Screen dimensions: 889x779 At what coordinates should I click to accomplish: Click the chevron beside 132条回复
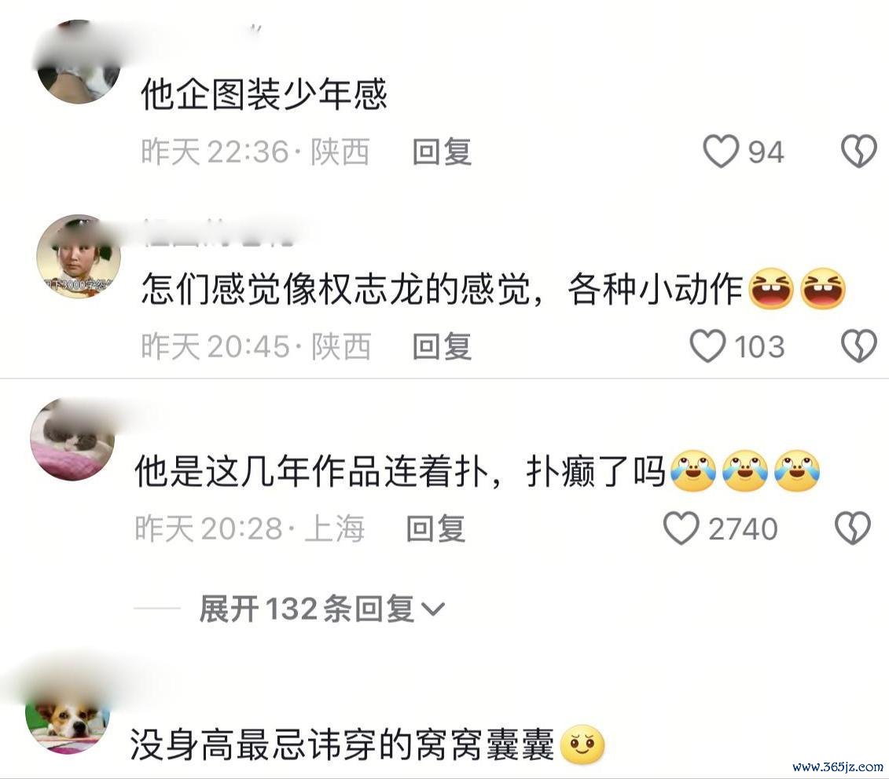(434, 609)
